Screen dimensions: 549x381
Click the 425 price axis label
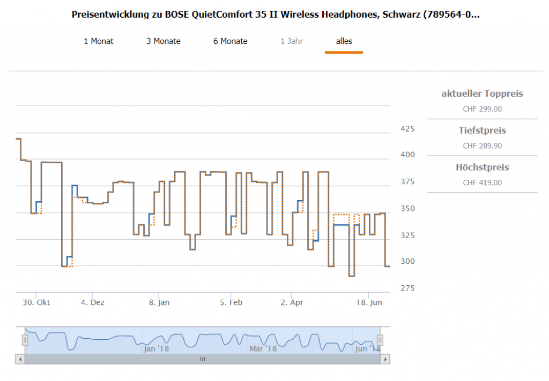(407, 129)
